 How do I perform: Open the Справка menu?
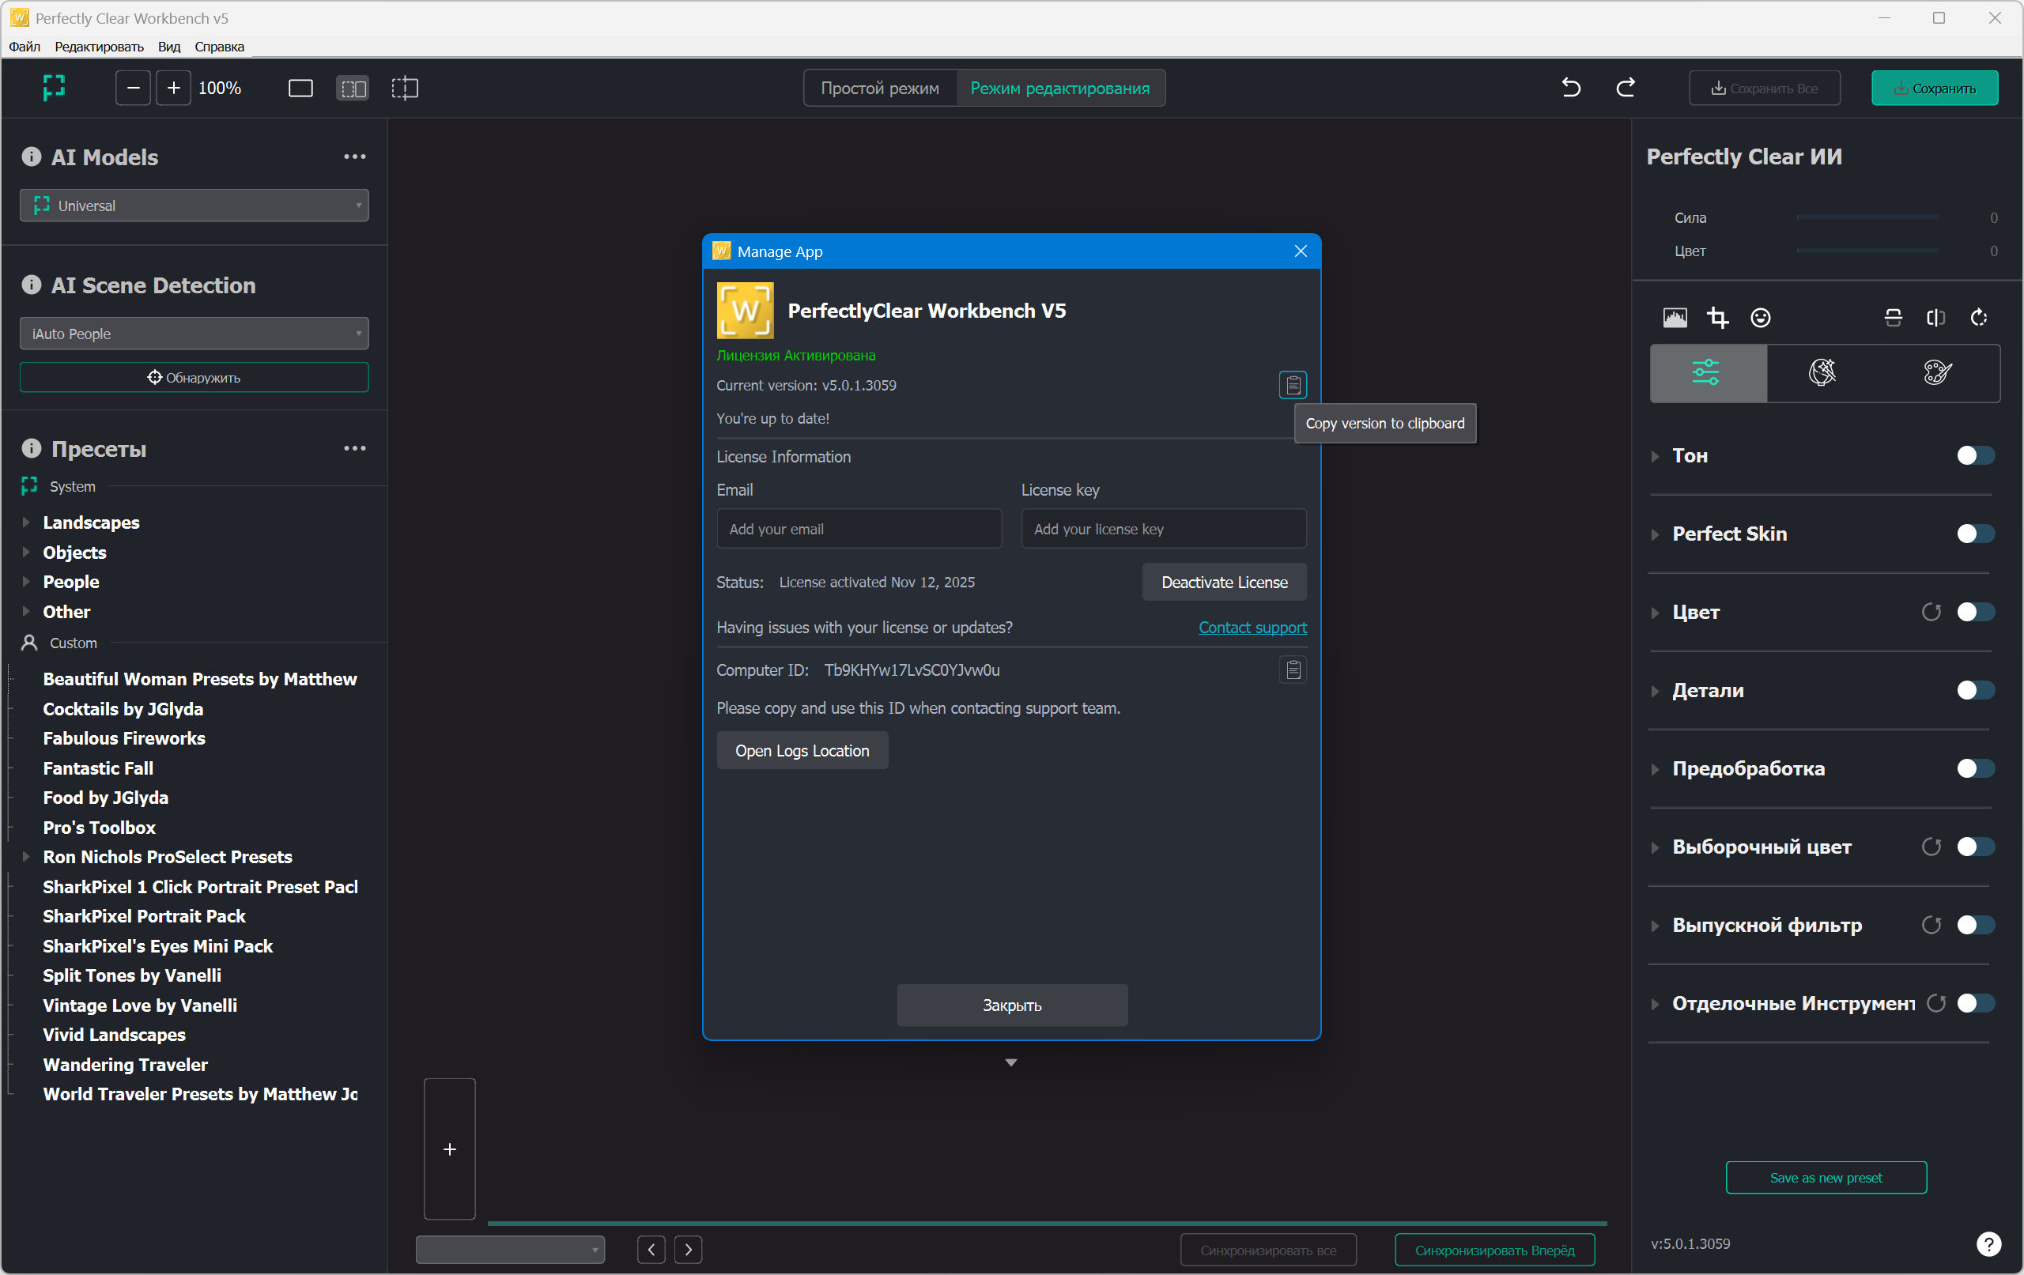click(x=218, y=47)
